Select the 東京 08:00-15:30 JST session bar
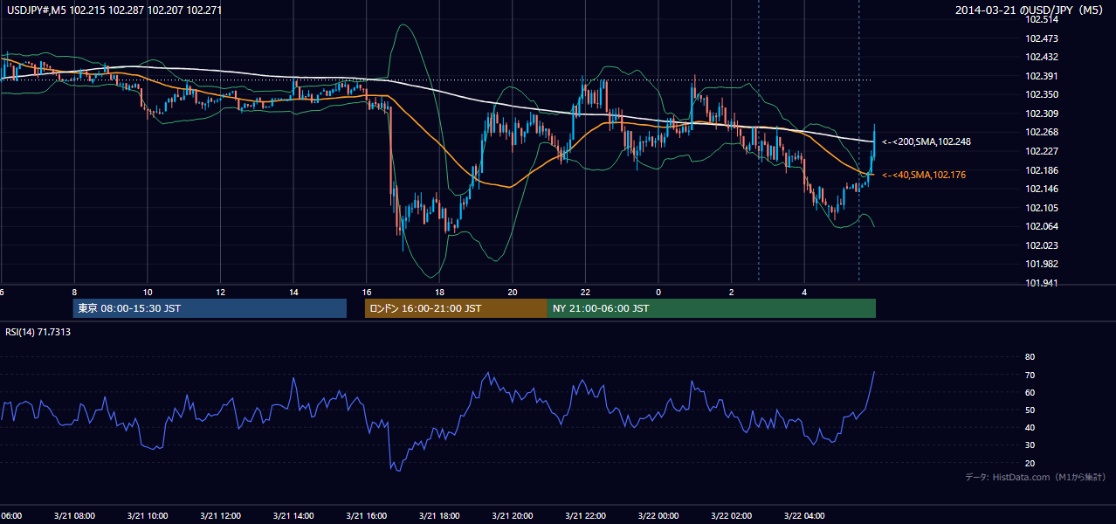1116x524 pixels. 210,308
